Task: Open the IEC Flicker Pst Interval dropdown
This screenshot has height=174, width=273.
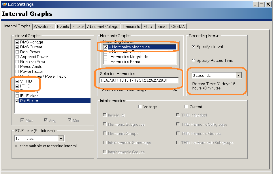Action: coord(61,138)
